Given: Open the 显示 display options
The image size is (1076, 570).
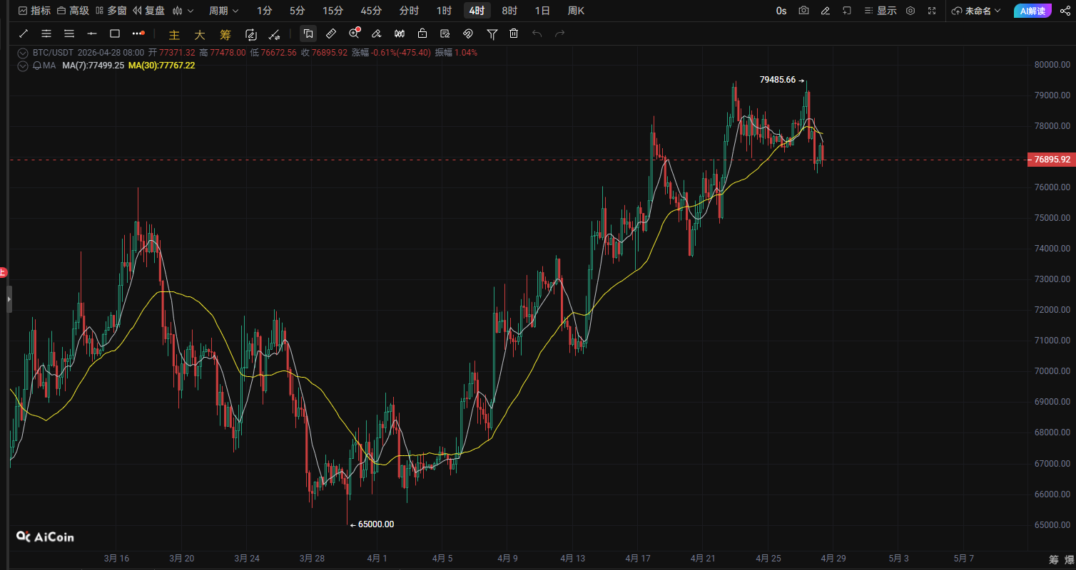Looking at the screenshot, I should click(x=880, y=11).
